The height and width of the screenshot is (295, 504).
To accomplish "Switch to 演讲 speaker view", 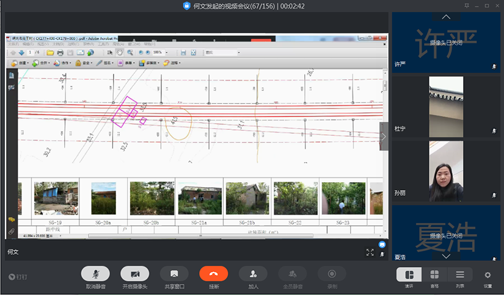I will [x=409, y=275].
